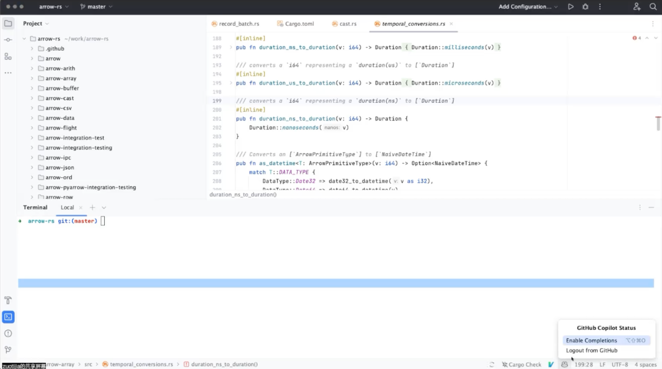Open the master branch dropdown
Viewport: 662px width, 369px height.
click(96, 7)
